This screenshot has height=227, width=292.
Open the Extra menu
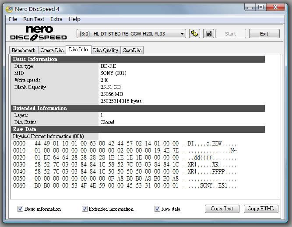[56, 19]
